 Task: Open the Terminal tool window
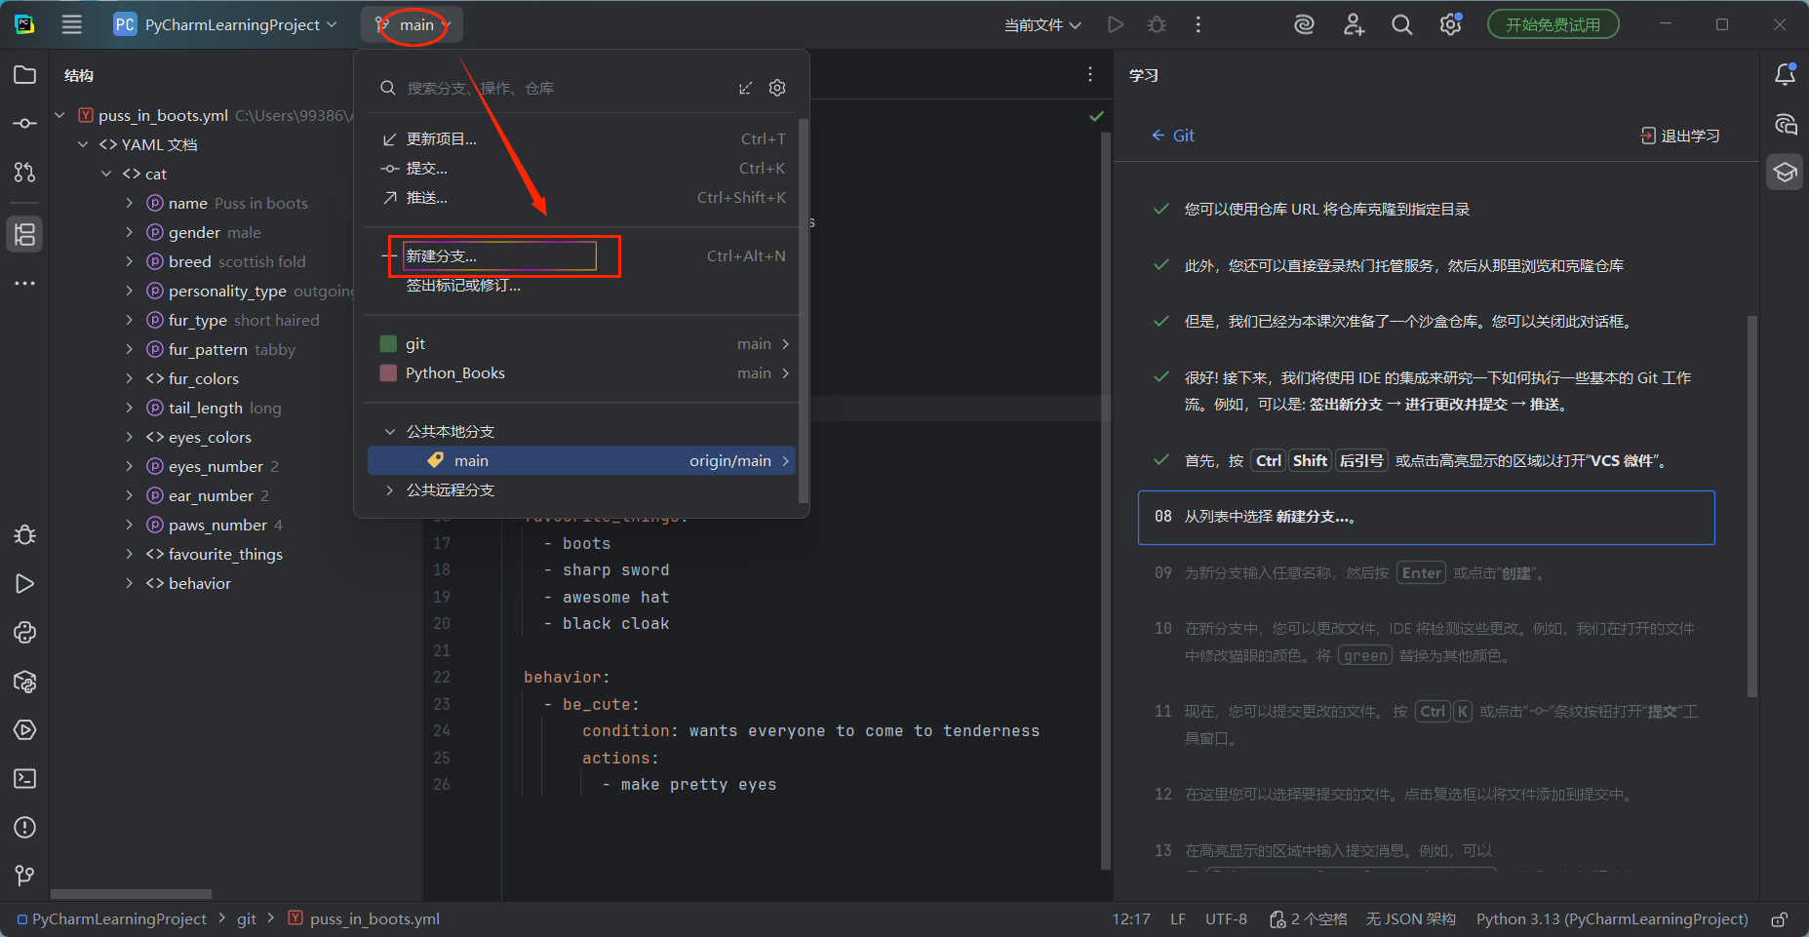(24, 778)
